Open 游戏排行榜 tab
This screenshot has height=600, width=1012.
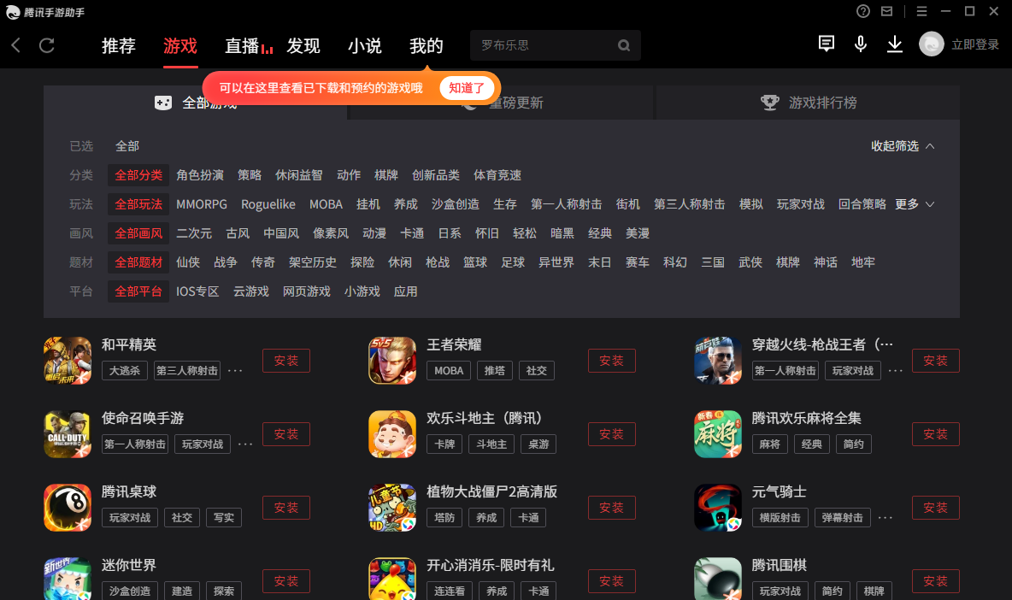coord(808,103)
